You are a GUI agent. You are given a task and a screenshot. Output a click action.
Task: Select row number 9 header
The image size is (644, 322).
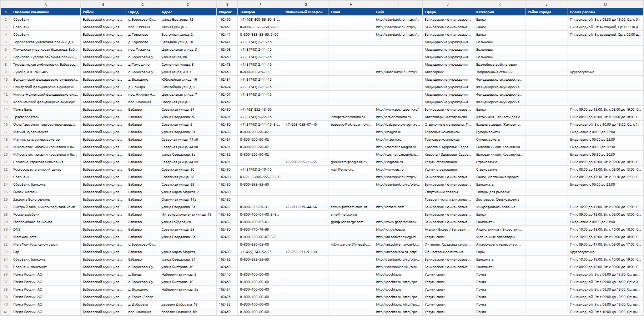pyautogui.click(x=5, y=72)
